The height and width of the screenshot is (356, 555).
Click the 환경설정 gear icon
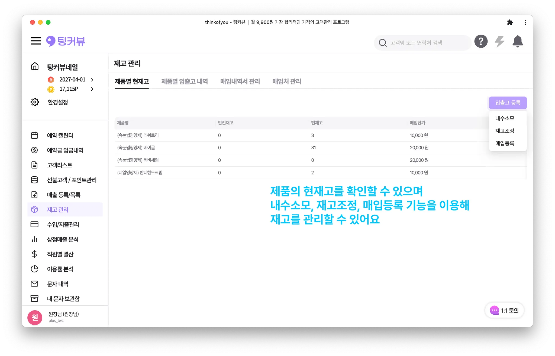(35, 102)
